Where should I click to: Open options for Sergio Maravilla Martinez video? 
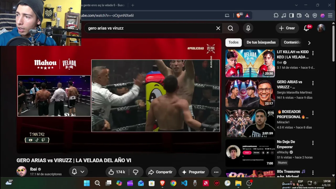[313, 83]
